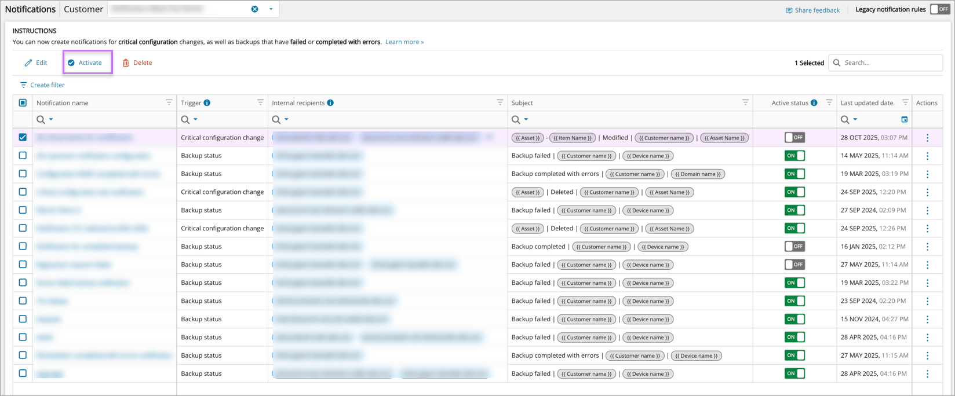Click the Internal recipients info icon
Viewport: 955px width, 396px height.
(x=330, y=103)
